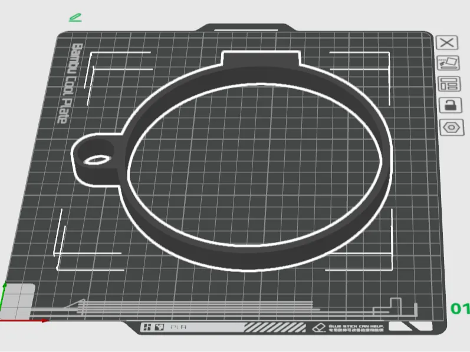Image resolution: width=470 pixels, height=352 pixels.
Task: Click the green plate name edit icon
Action: tap(75, 18)
